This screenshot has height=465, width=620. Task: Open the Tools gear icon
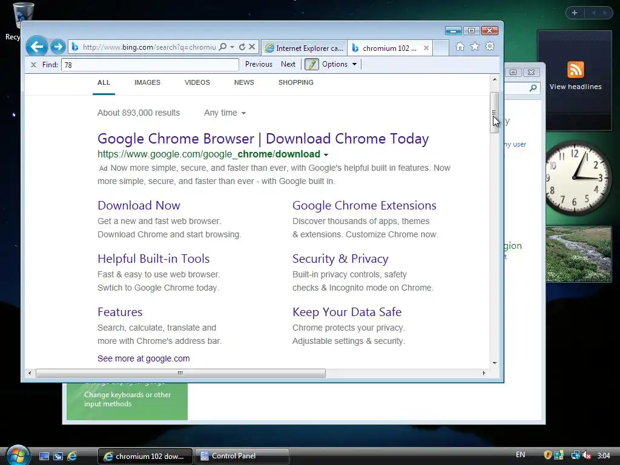[490, 47]
